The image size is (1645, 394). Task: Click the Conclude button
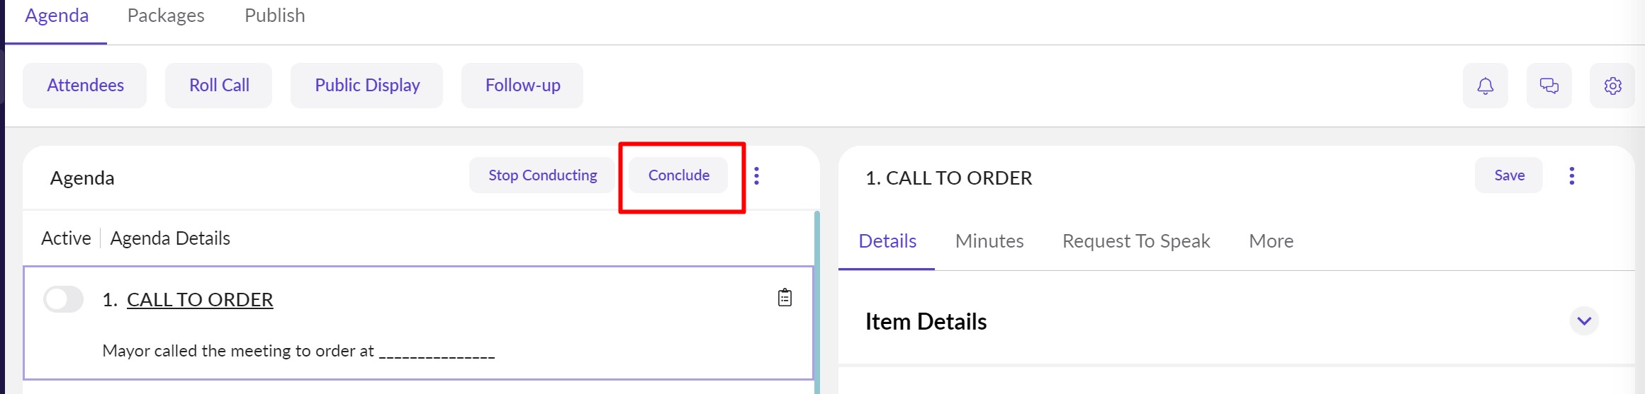point(678,175)
